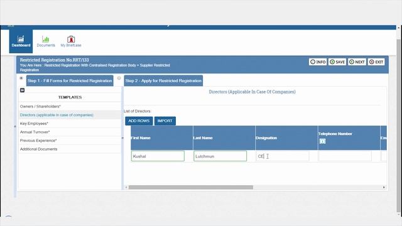Click the List of Directors label
The image size is (402, 226).
pos(137,111)
